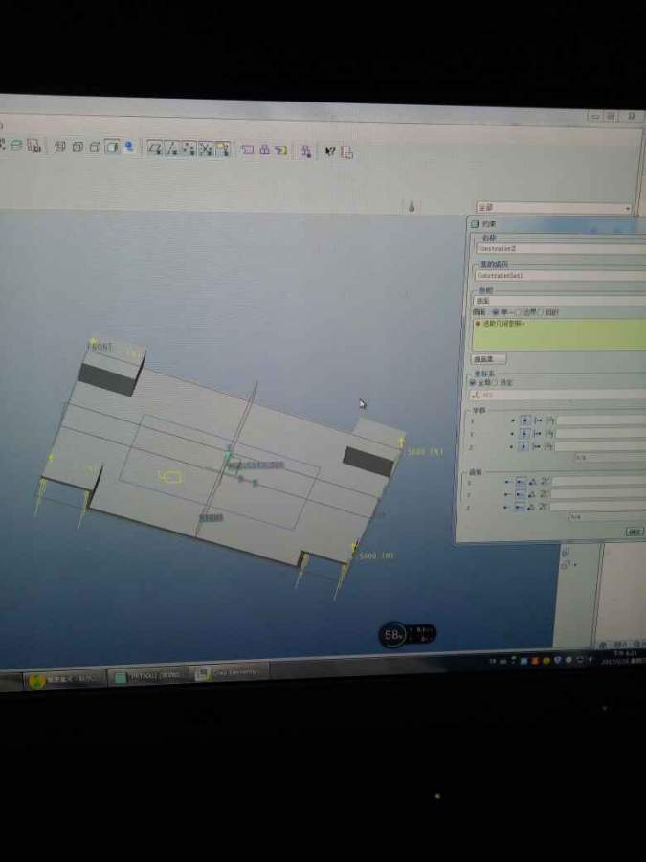The height and width of the screenshot is (862, 646).
Task: Set Z rotation to Prescribed
Action: pos(530,508)
